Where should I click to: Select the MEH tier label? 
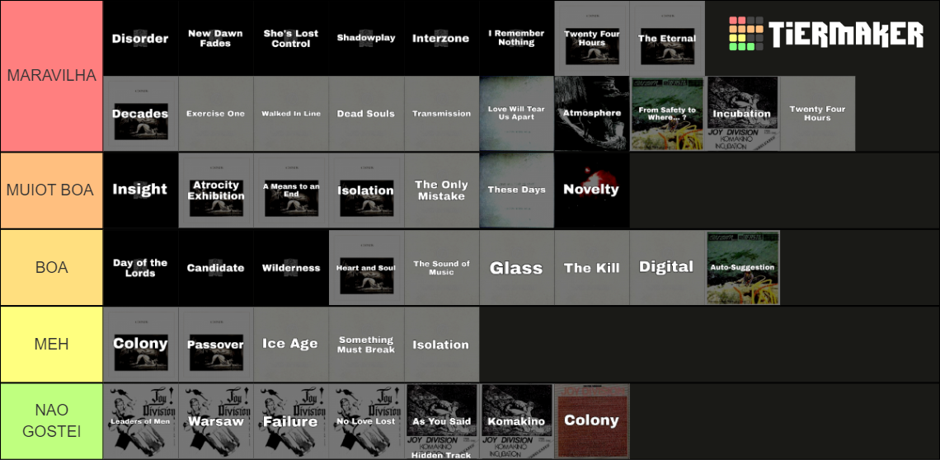click(52, 345)
